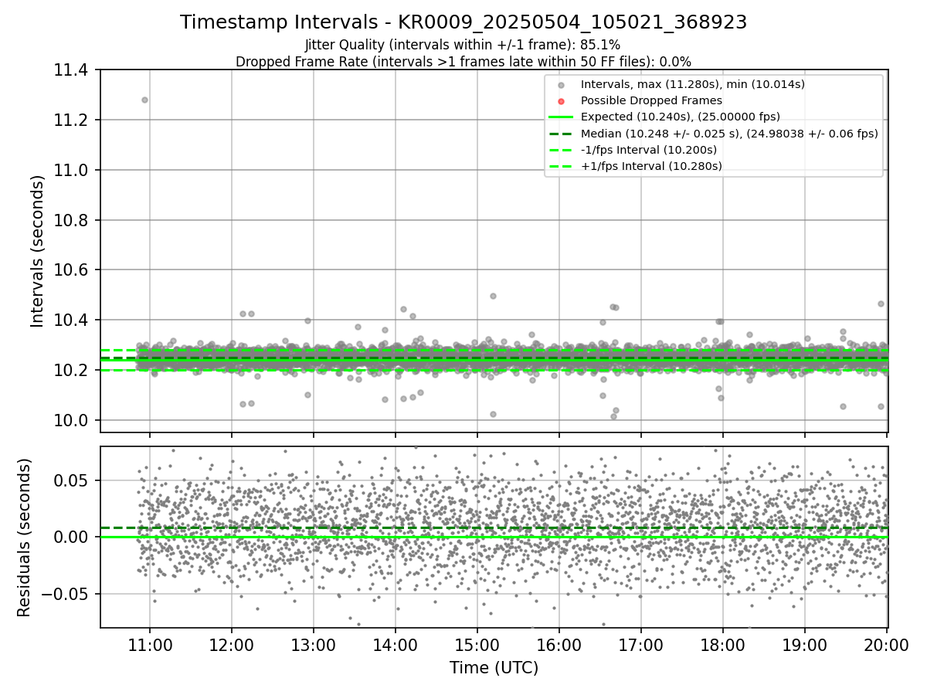927x695 pixels.
Task: Click the red dot marker beside 'Possible Dropped Frames'
Action: [562, 101]
